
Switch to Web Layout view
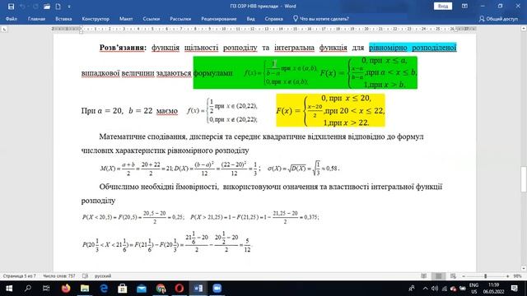[x=453, y=276]
